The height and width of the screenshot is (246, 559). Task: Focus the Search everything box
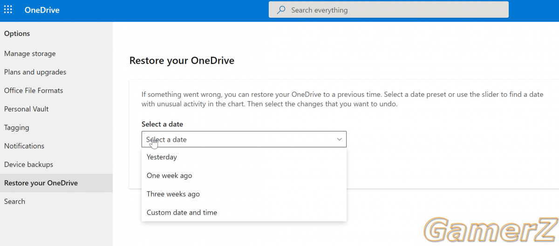[389, 10]
